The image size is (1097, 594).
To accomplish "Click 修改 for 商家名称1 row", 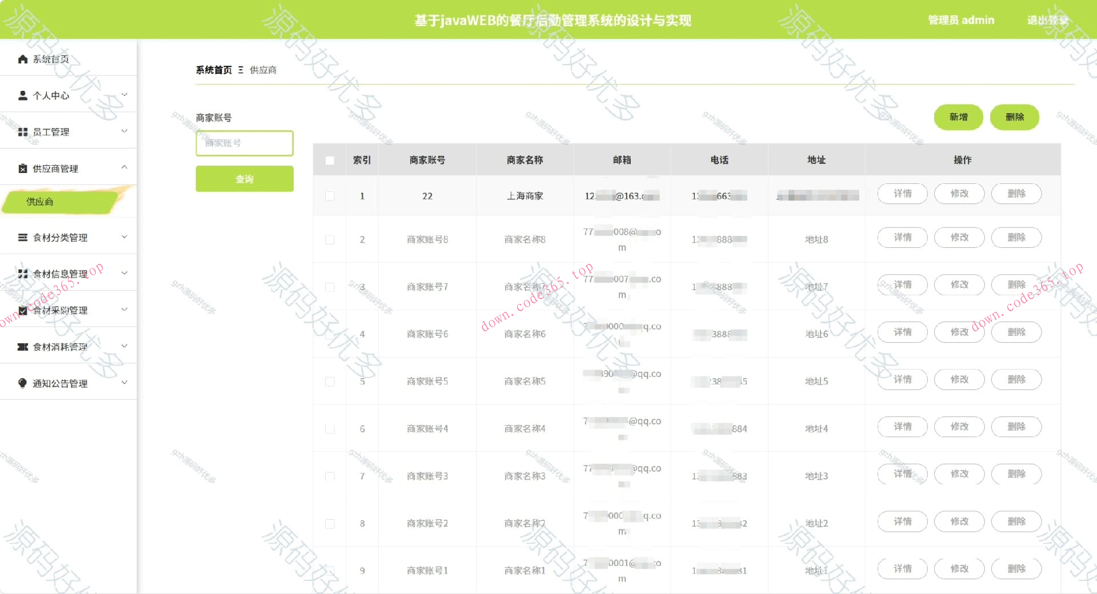I will point(959,569).
